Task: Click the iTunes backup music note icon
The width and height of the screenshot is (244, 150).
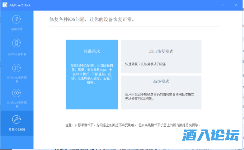Action: pyautogui.click(x=17, y=68)
